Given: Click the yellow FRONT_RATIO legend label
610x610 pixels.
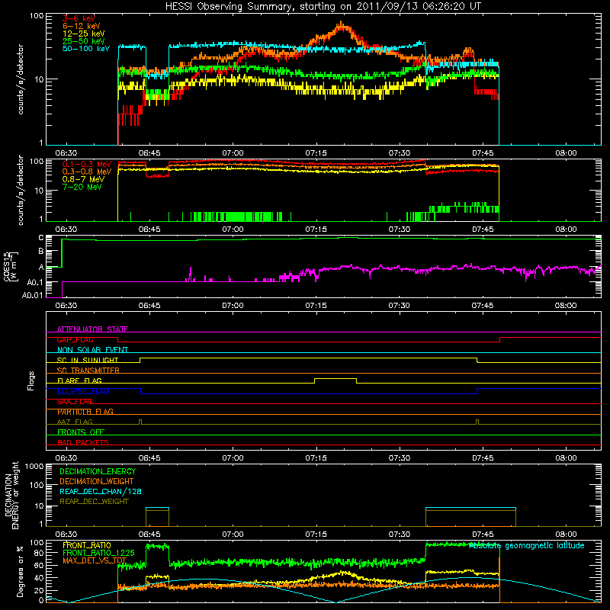Looking at the screenshot, I should pos(87,545).
